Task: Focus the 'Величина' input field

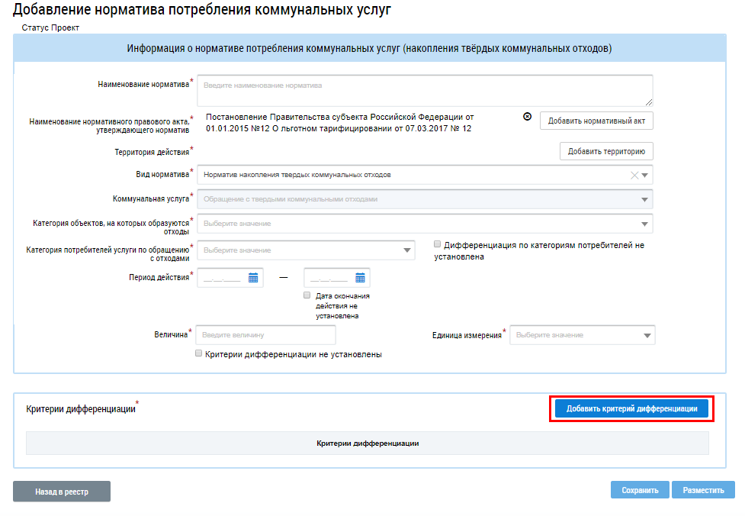Action: point(265,335)
